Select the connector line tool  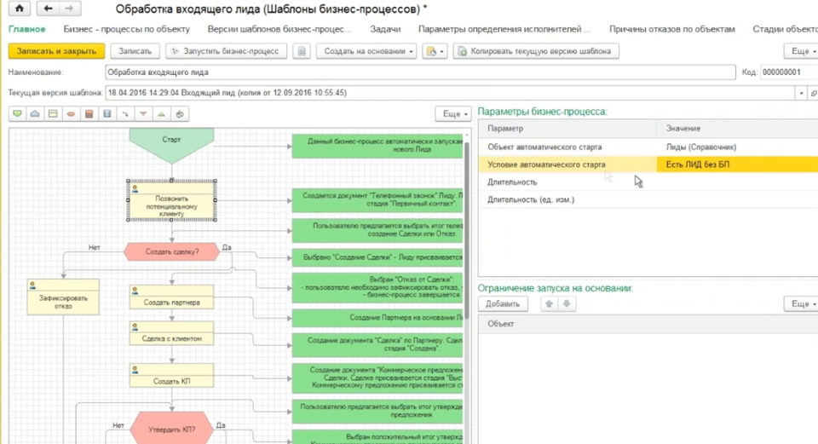[125, 113]
